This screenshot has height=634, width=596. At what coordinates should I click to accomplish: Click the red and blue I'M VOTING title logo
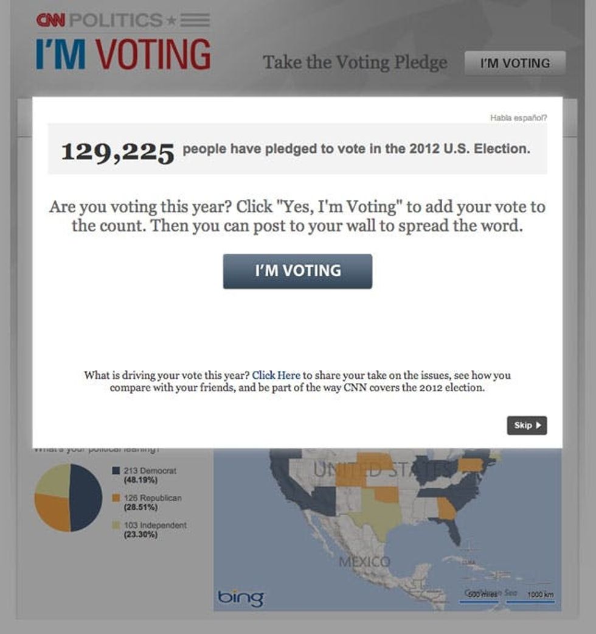(123, 55)
